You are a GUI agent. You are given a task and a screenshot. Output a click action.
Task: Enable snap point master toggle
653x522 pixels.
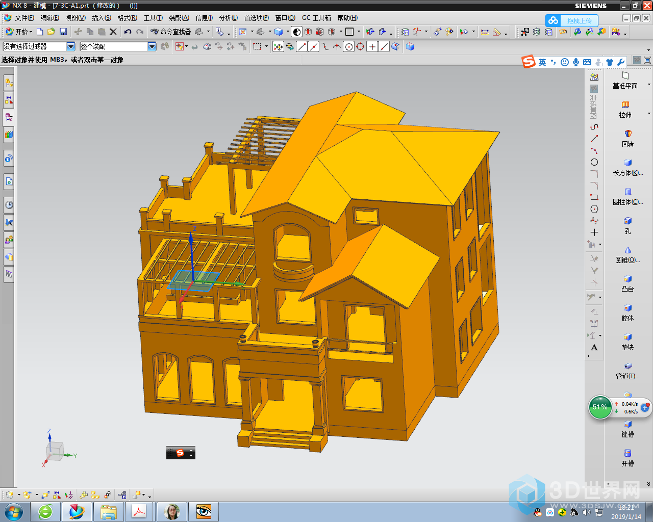[x=278, y=47]
